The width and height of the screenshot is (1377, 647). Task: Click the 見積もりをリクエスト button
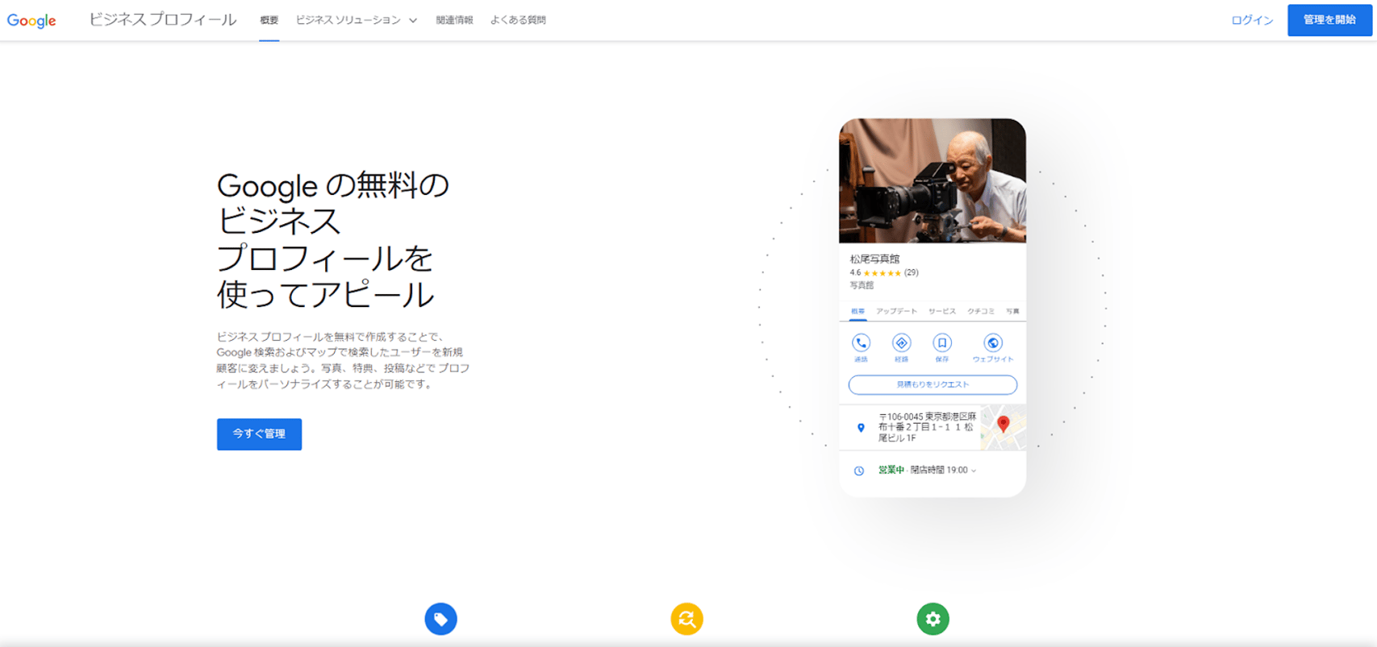click(933, 384)
